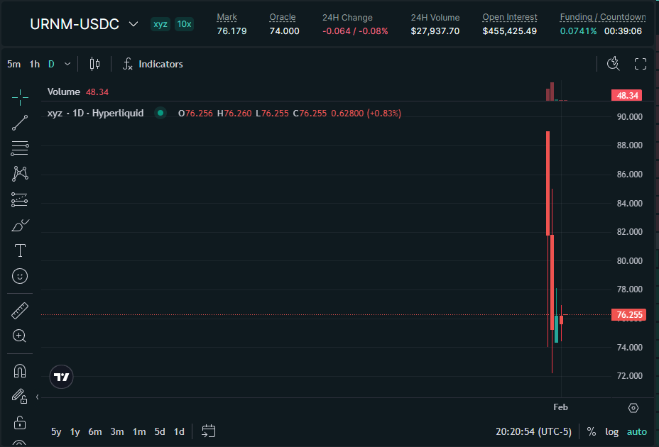The height and width of the screenshot is (447, 659).
Task: Toggle the percent scale mode
Action: point(592,431)
